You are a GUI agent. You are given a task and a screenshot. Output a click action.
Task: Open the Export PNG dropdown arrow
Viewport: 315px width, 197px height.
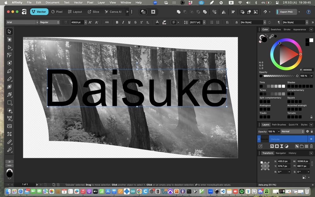299,12
